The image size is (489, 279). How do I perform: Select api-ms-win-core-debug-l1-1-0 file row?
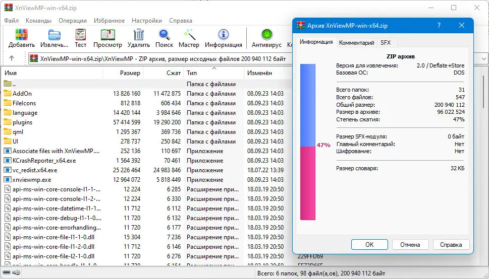(x=146, y=218)
